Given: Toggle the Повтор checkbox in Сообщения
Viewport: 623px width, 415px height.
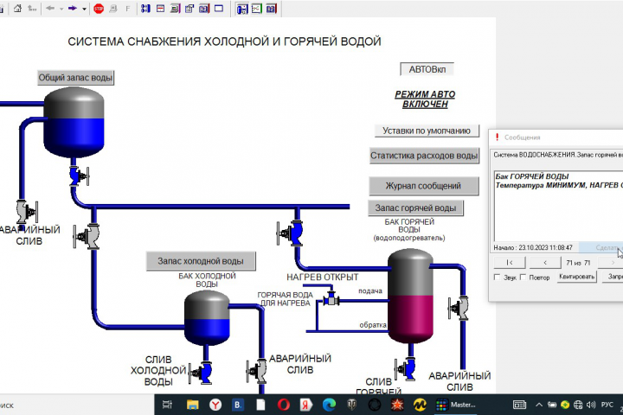Looking at the screenshot, I should pos(523,277).
